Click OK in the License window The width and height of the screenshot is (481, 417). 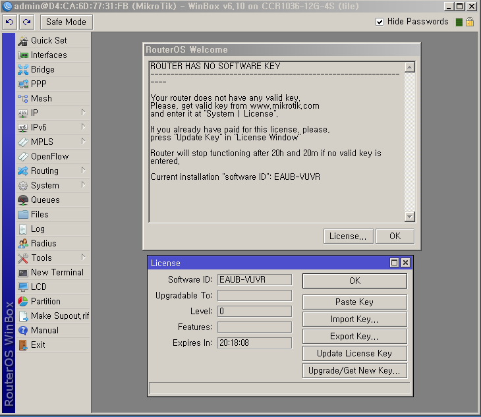354,281
